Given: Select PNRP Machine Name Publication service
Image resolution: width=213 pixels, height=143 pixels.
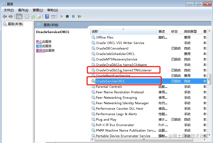Looking at the screenshot, I should click(x=149, y=130).
